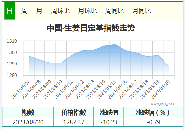Screen dimensions: 185x129
Task: Click the first chart data point at 2023/08/07
Action: click(29, 56)
